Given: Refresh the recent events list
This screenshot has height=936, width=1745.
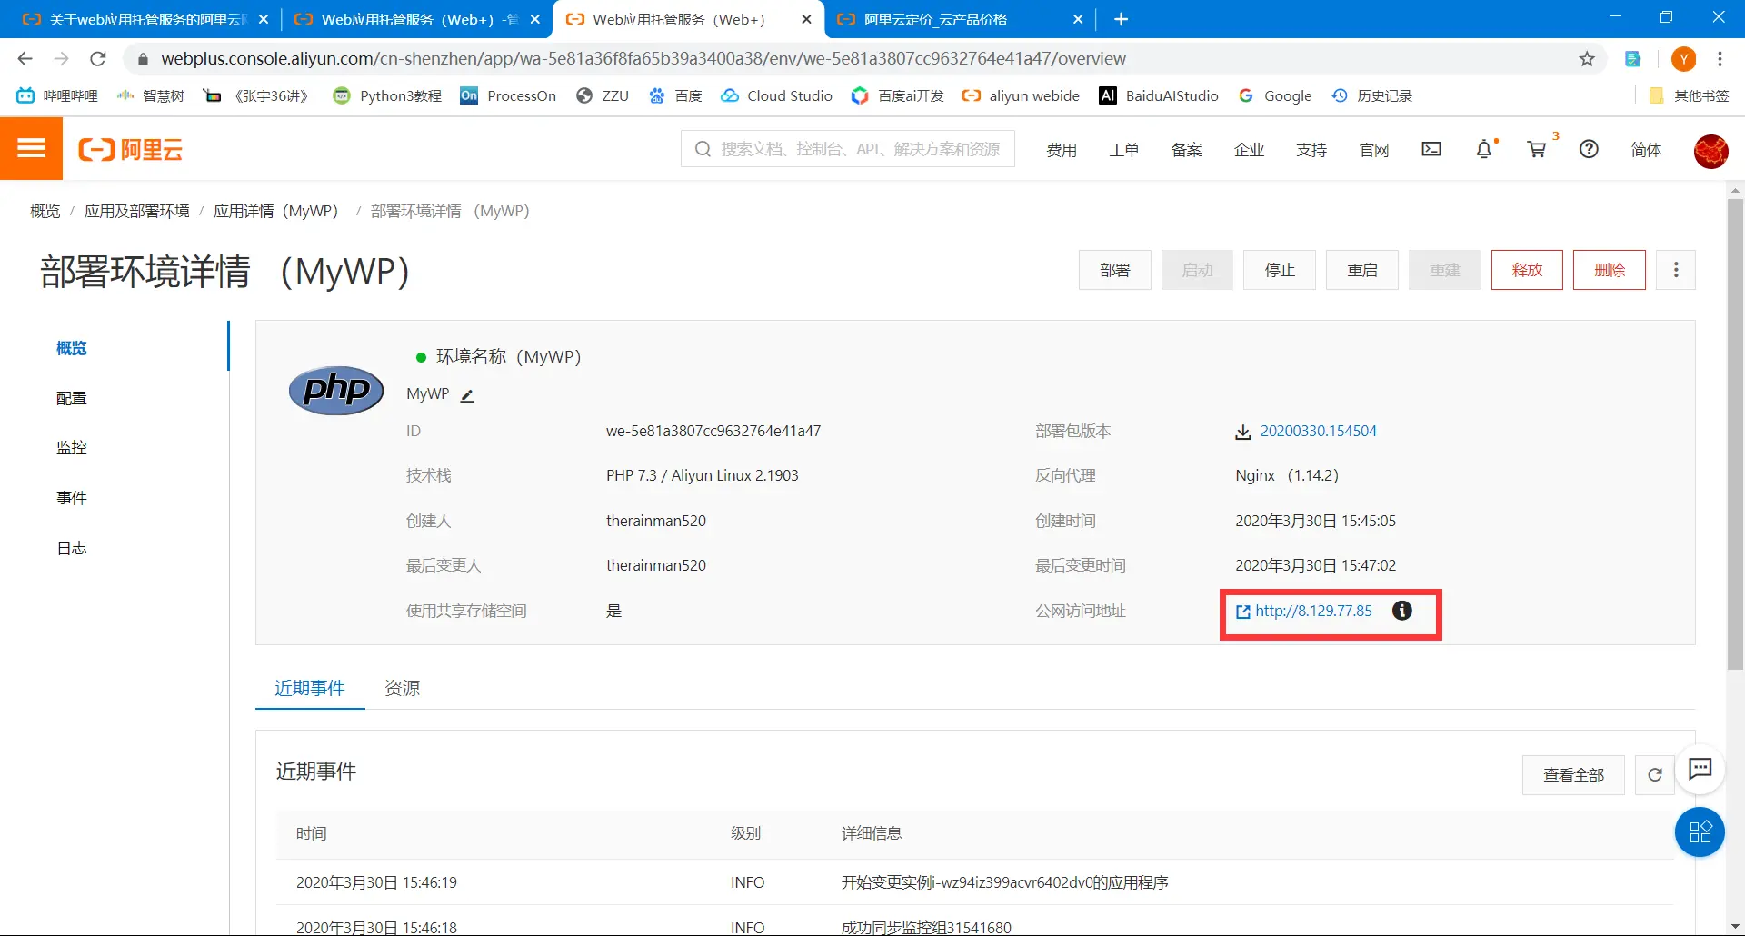Looking at the screenshot, I should 1654,775.
